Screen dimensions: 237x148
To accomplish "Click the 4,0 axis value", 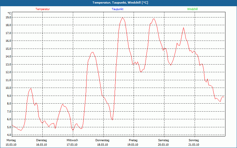I will [9, 135].
